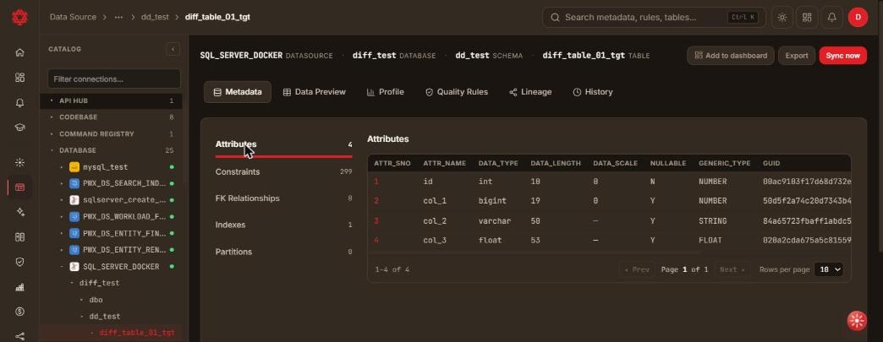This screenshot has width=883, height=342.
Task: Open the share nodes icon in sidebar
Action: click(x=19, y=336)
